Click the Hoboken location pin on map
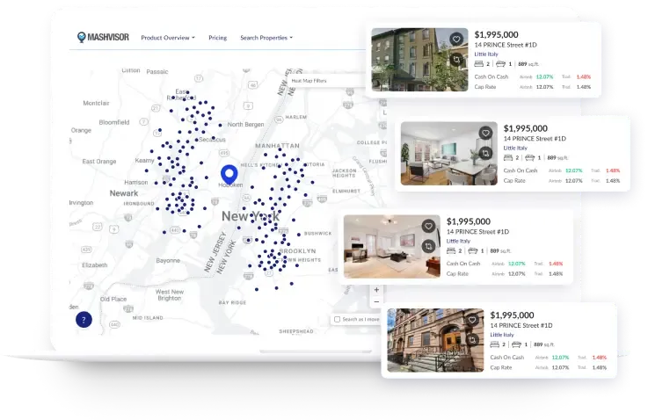The image size is (648, 420). pyautogui.click(x=229, y=174)
